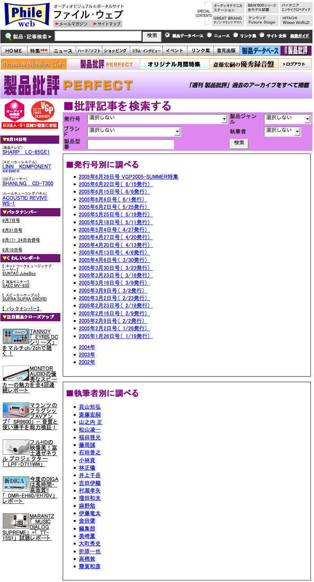Open the GREAT BRAND banner

(x=228, y=20)
